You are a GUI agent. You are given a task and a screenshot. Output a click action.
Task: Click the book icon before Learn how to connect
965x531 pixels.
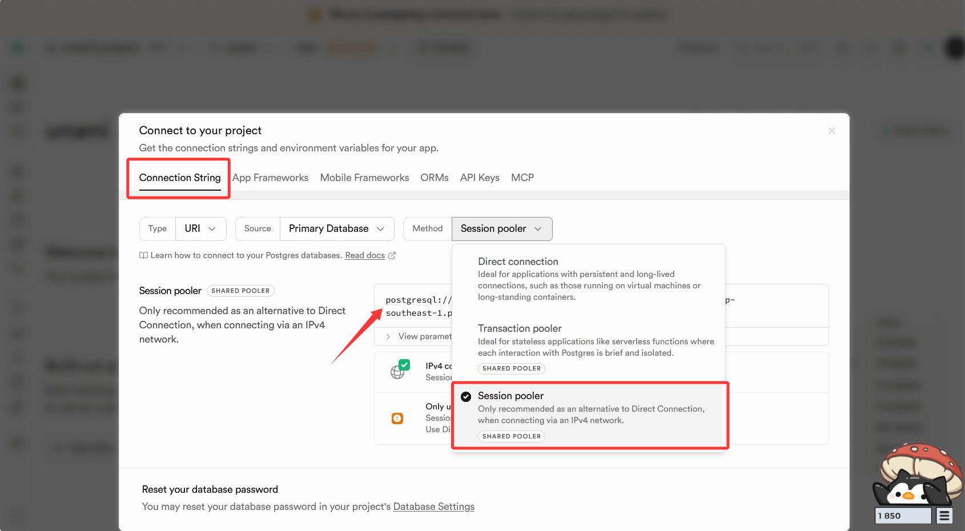pyautogui.click(x=143, y=255)
